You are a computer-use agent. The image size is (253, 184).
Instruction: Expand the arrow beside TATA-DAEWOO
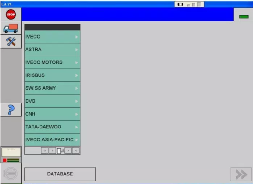(x=77, y=127)
